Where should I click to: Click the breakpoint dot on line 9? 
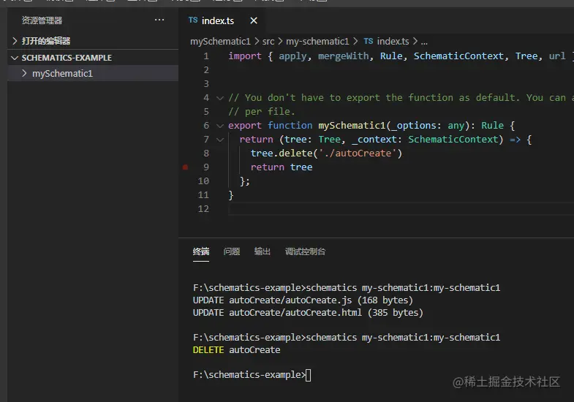point(185,167)
